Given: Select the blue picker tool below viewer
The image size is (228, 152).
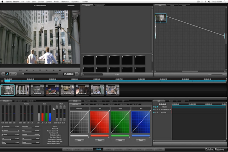Looking at the screenshot, I should coord(7,74).
